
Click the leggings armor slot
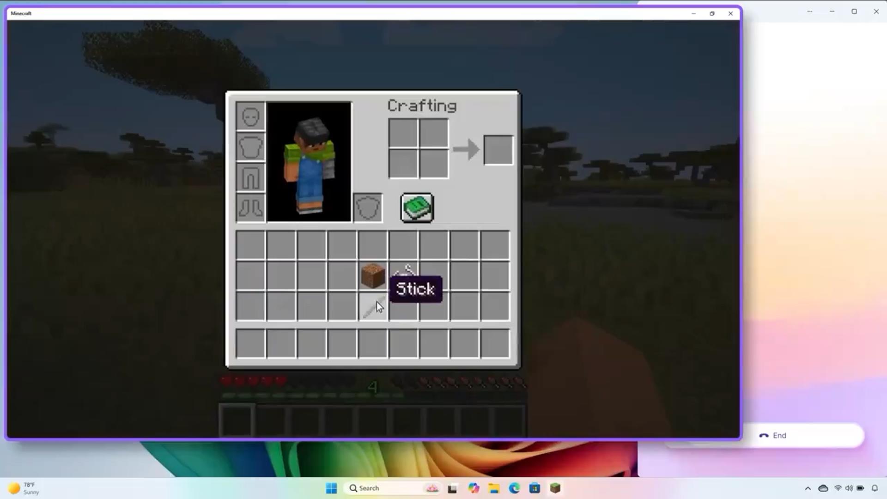(250, 177)
